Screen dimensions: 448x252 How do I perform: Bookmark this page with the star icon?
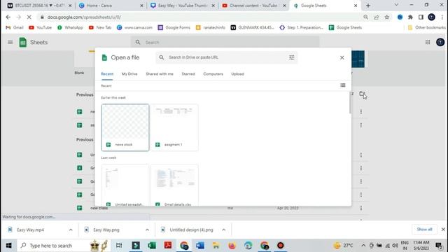click(x=387, y=17)
